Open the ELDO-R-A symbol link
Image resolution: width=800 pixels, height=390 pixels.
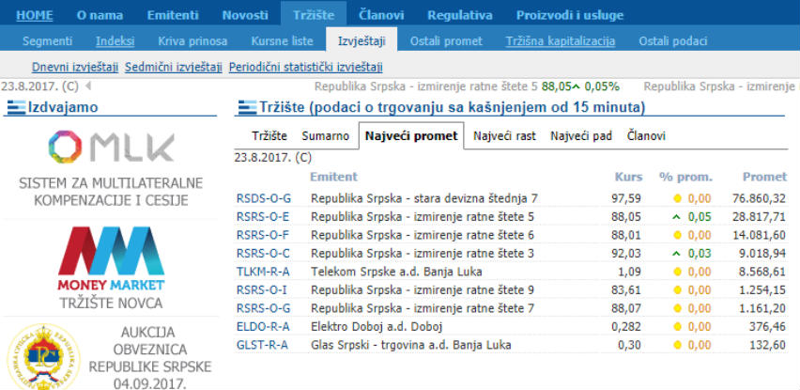pos(263,327)
